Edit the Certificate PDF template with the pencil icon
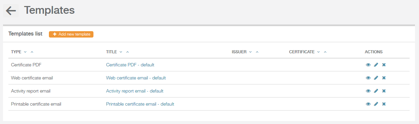Viewport: 419px width, 124px height. 376,65
